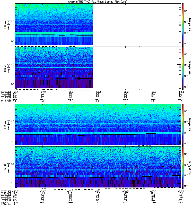Click the X_RE_GSE value '-58.2'
This screenshot has width=193, height=206.
98,92
